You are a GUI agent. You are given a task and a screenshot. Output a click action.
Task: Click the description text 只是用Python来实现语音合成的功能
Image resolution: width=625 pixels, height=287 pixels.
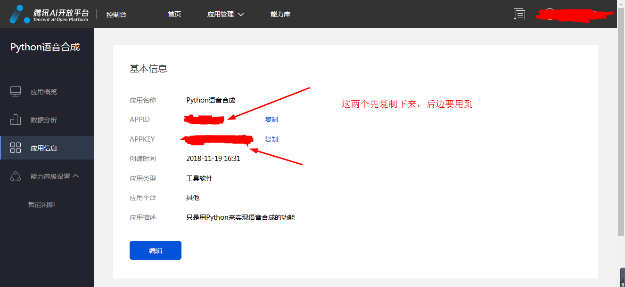point(240,217)
